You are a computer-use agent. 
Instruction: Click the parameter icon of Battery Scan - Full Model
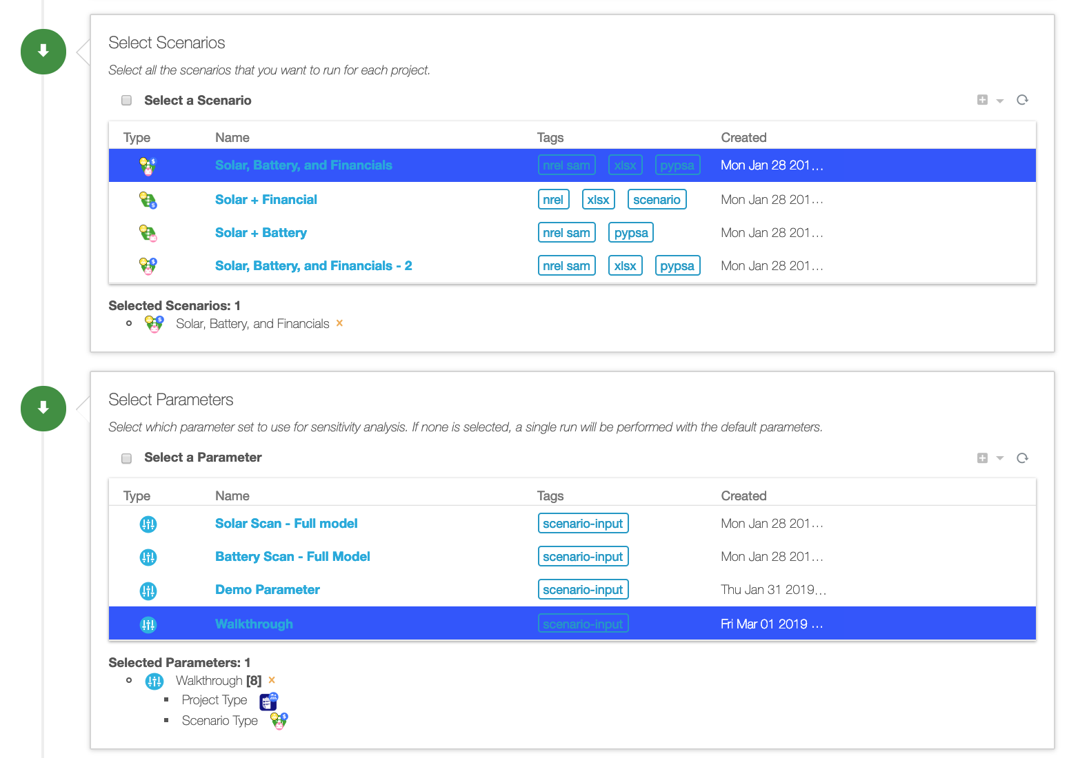coord(148,557)
